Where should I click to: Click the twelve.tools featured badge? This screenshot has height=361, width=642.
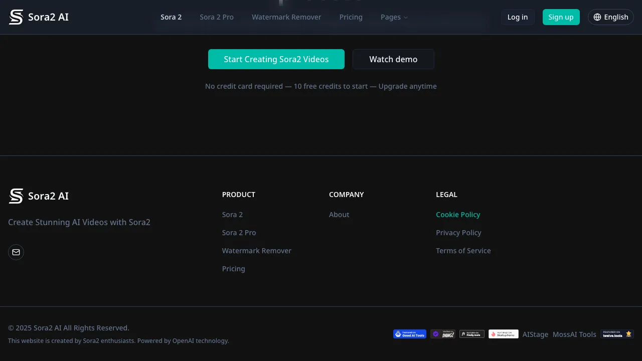coord(617,334)
